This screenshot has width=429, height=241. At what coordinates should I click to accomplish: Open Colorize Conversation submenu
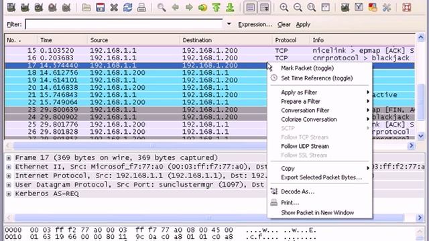tap(320, 119)
